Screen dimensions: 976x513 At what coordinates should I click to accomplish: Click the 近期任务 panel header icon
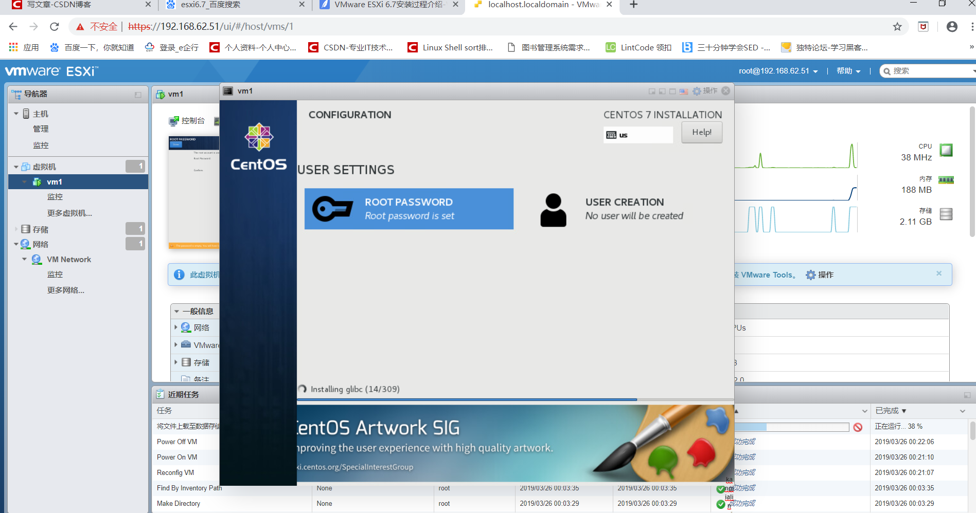[x=160, y=394]
